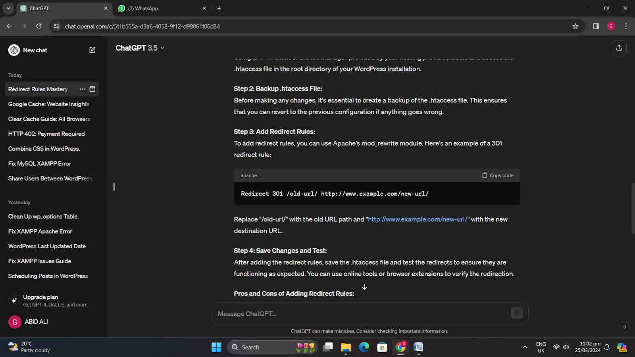Click the send message arrow button
The height and width of the screenshot is (357, 635).
click(517, 313)
